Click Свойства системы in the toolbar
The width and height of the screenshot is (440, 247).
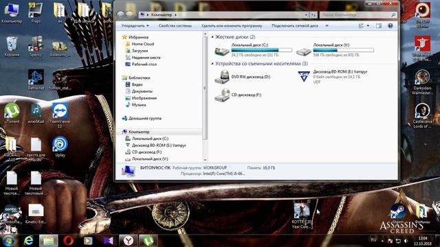pos(175,26)
